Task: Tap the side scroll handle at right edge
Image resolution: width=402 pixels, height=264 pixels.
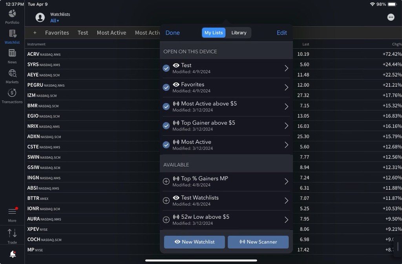Action: click(x=398, y=247)
